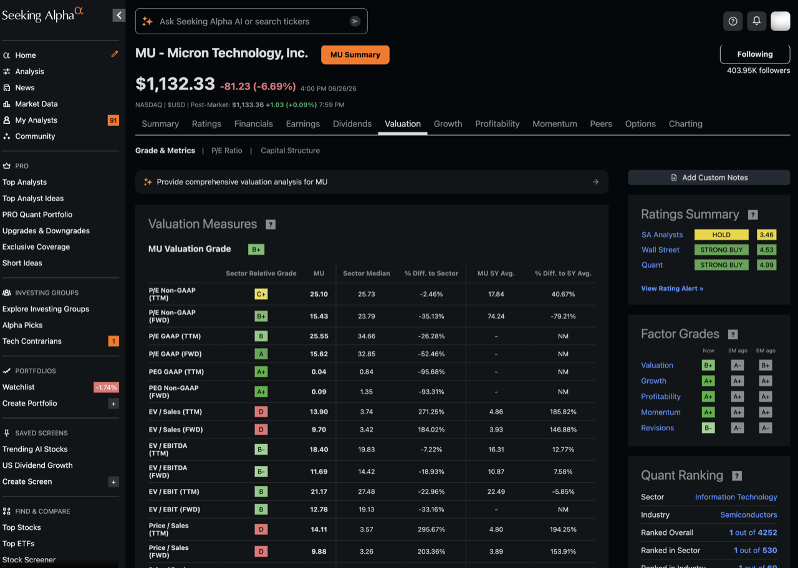Switch to the Peers tab
798x568 pixels.
pyautogui.click(x=601, y=124)
